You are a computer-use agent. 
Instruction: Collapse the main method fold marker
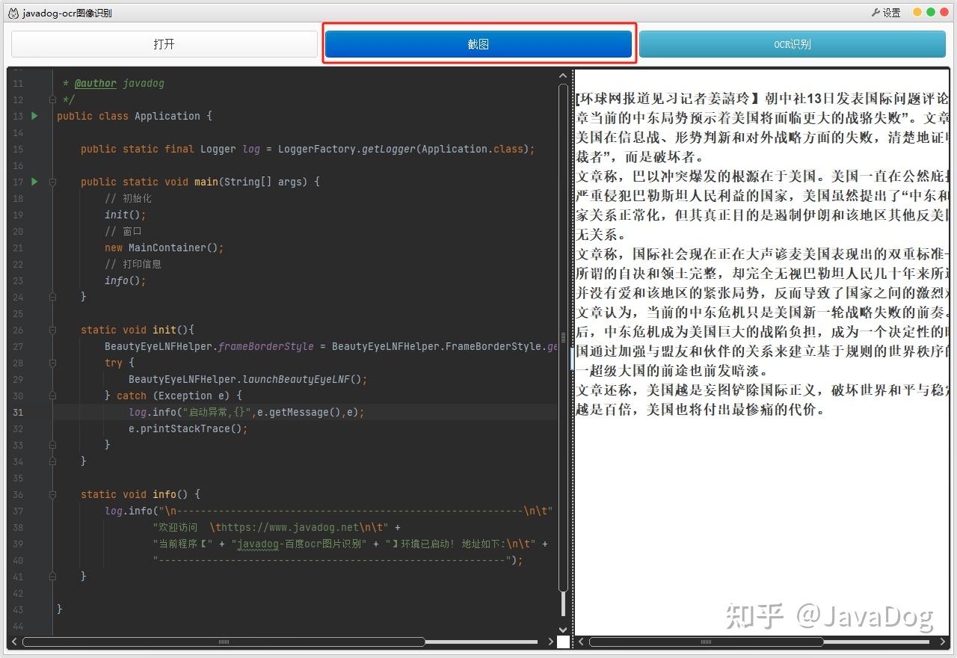pyautogui.click(x=52, y=182)
